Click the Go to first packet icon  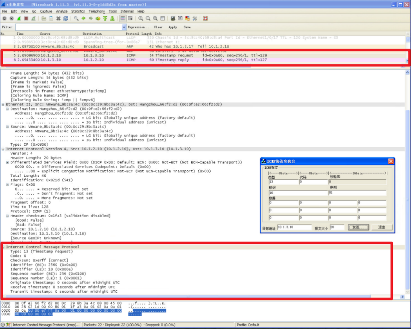pyautogui.click(x=105, y=19)
